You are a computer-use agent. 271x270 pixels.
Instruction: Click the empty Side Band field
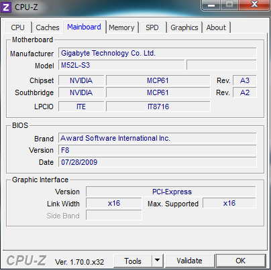pos(114,215)
